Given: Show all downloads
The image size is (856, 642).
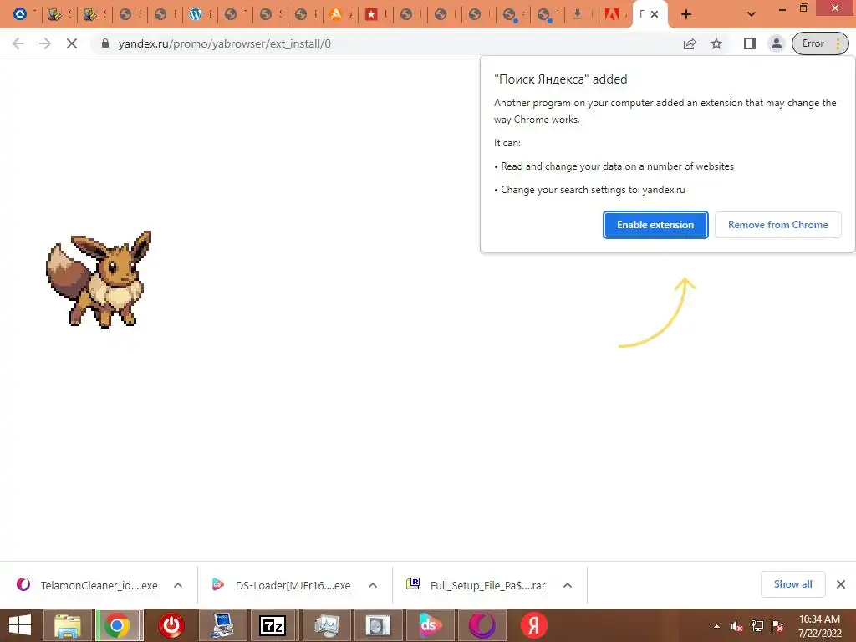Looking at the screenshot, I should 792,584.
